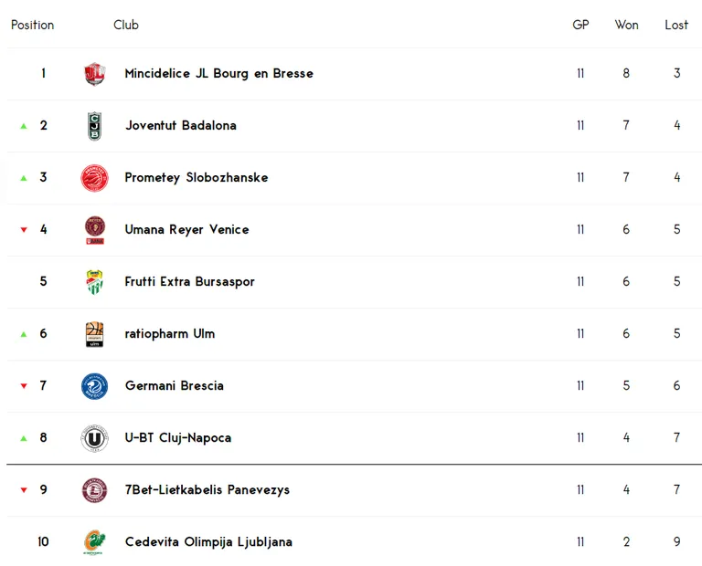Screen dimensions: 702x566
Task: Select the U-BT Cluj-Napoca U logo
Action: pyautogui.click(x=94, y=438)
